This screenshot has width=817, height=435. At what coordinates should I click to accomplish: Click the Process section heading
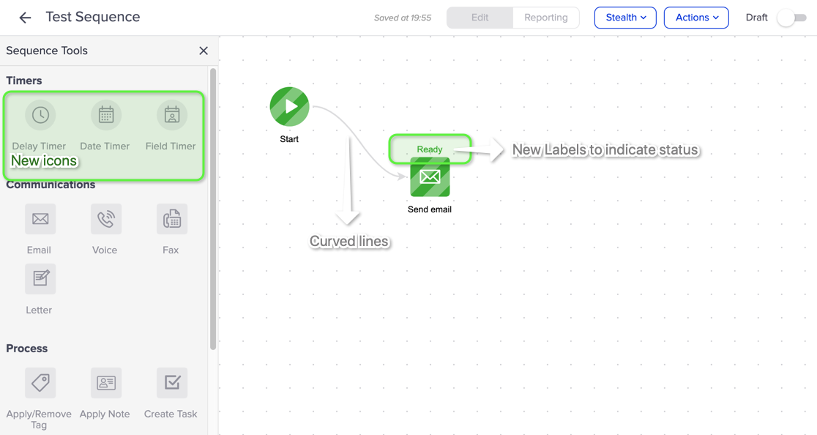click(26, 349)
